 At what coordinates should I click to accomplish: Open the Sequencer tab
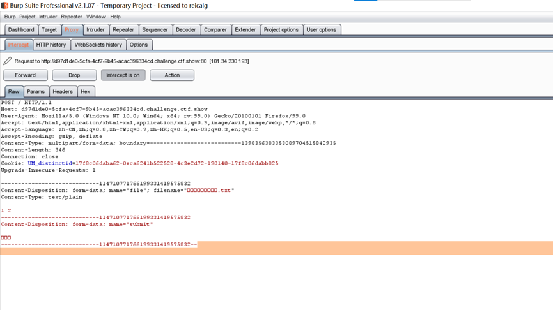point(155,30)
